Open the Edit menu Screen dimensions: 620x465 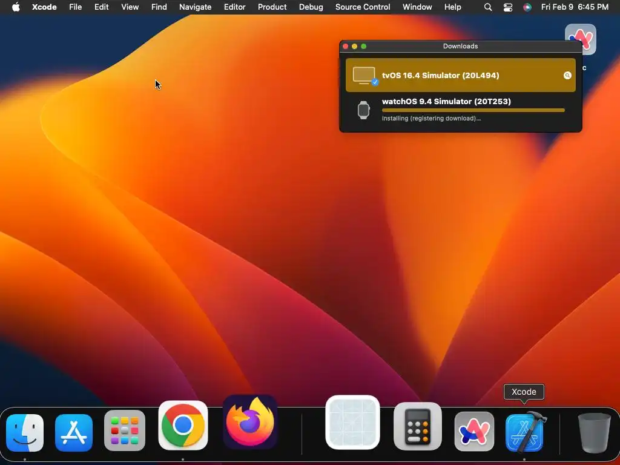pos(101,7)
